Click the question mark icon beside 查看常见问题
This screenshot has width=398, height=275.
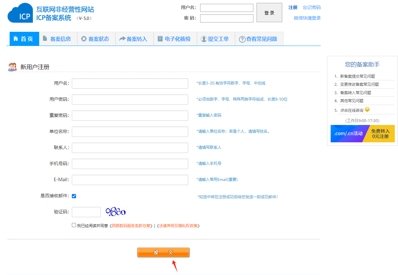(x=242, y=39)
